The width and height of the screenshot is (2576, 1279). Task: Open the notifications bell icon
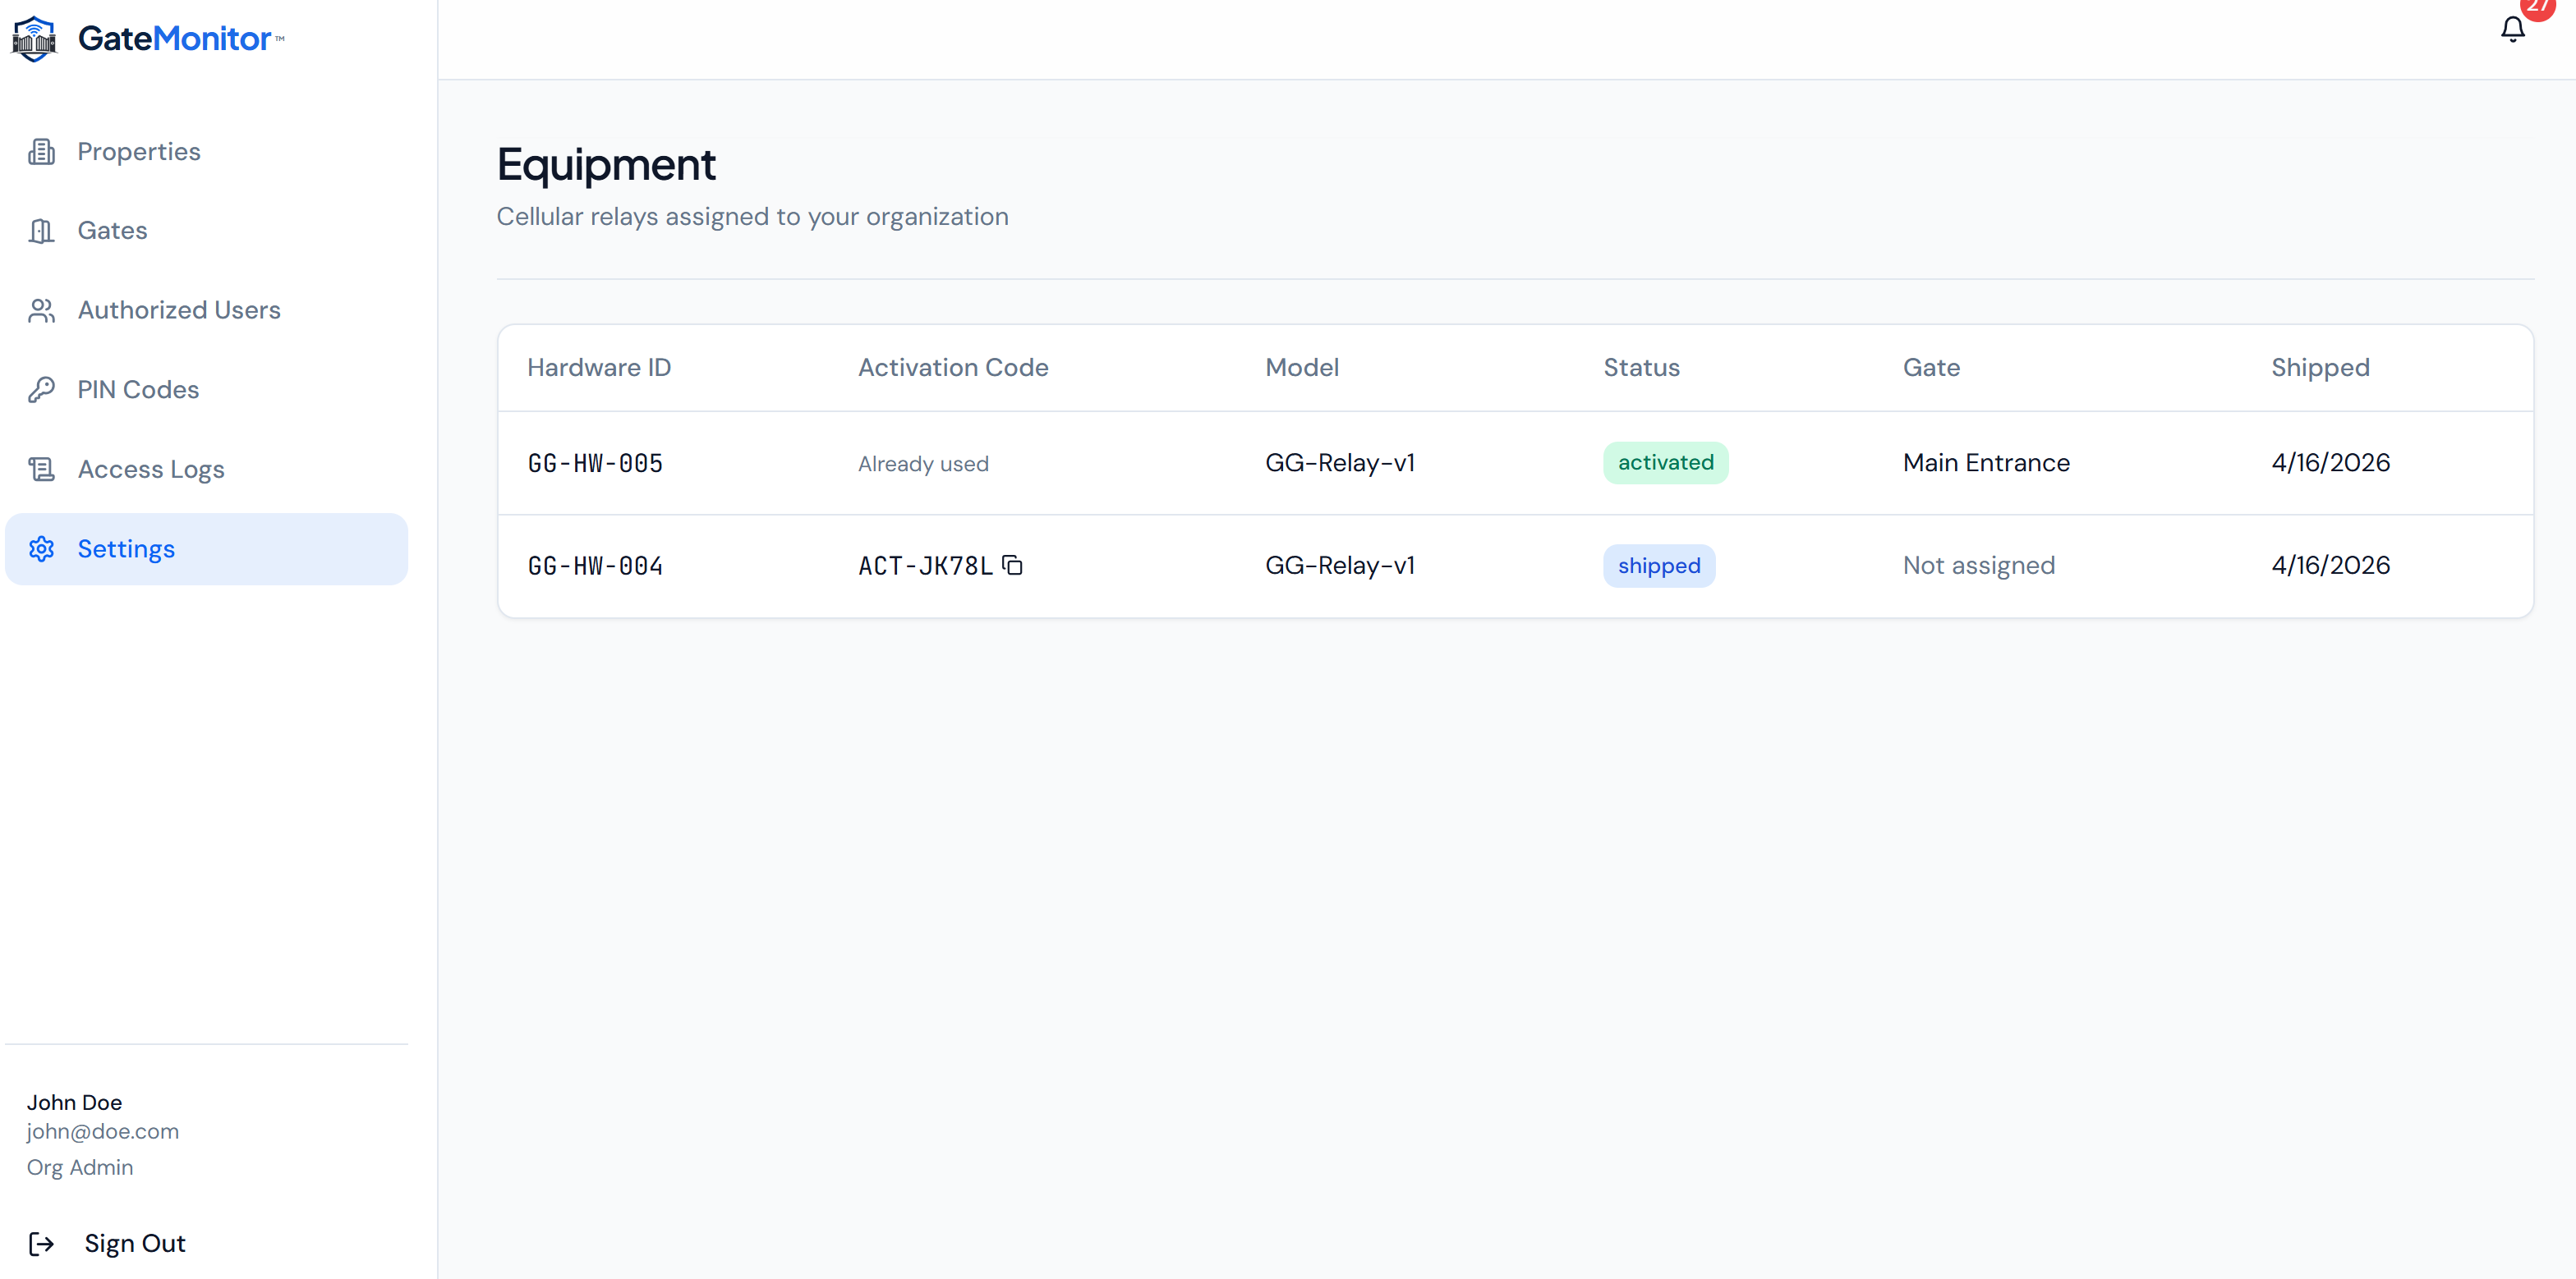(x=2512, y=30)
